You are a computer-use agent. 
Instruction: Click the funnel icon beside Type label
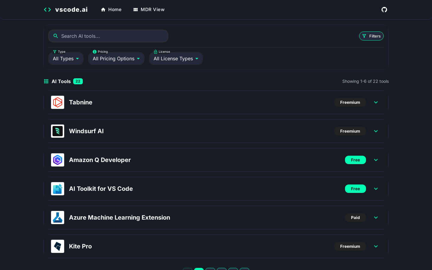click(55, 52)
